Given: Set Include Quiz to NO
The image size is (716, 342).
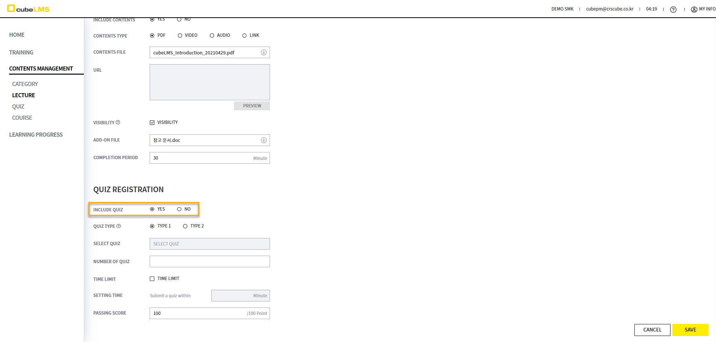Looking at the screenshot, I should (x=179, y=209).
